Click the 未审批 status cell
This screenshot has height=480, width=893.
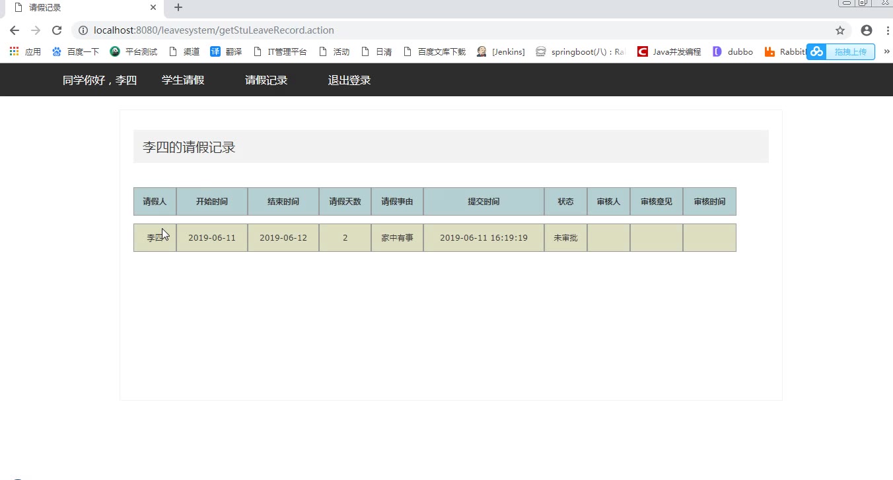[565, 238]
